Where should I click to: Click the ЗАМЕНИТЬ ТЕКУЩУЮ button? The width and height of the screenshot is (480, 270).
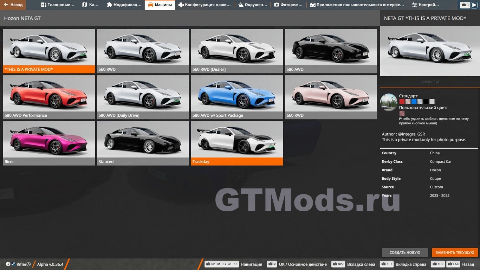tap(455, 252)
